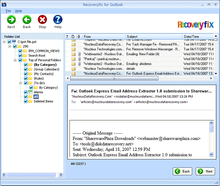This screenshot has height=186, width=220.
Task: Toggle the checkbox for folder 290
Action: (x=15, y=46)
